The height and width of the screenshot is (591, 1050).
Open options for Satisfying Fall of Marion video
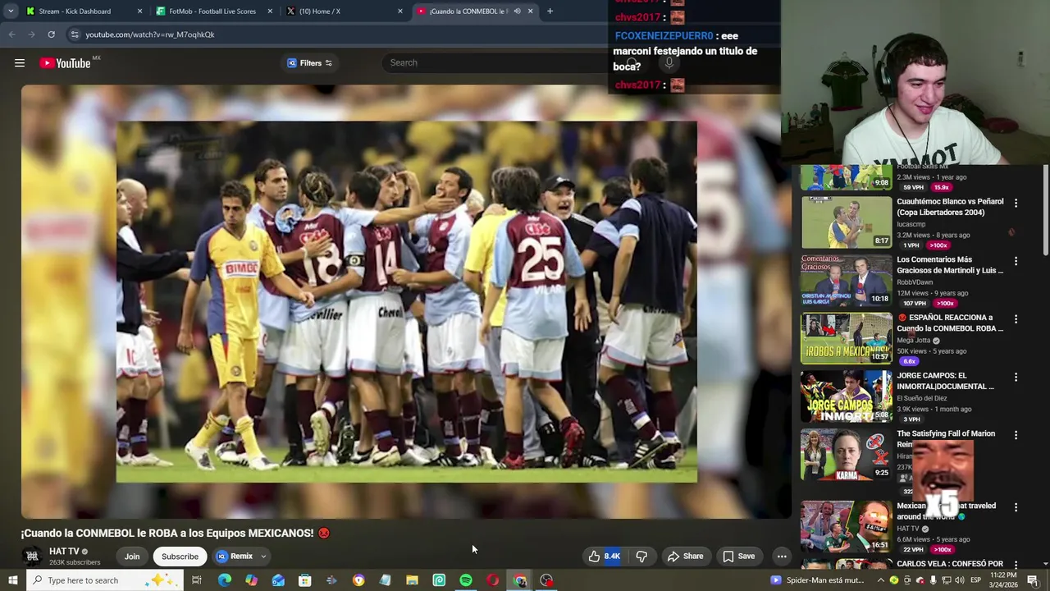[x=1016, y=435]
